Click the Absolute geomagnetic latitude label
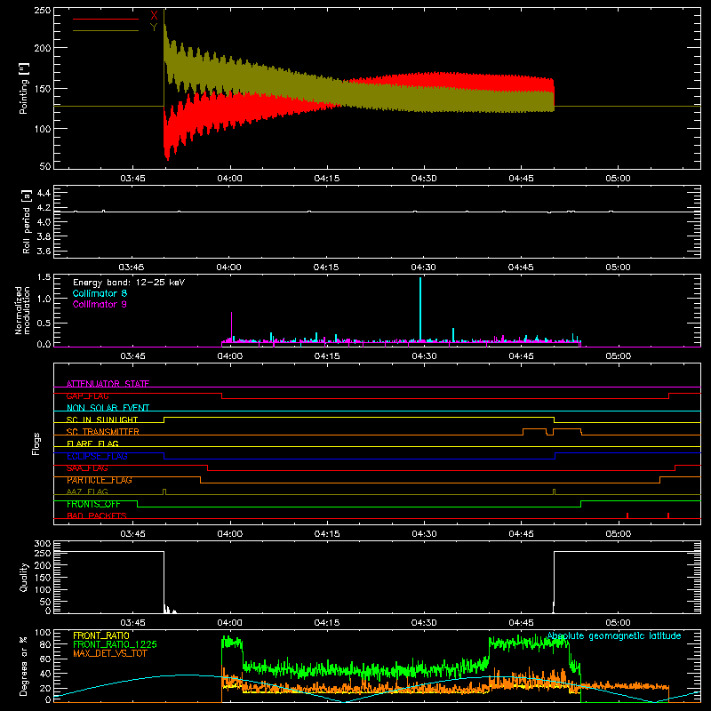Viewport: 711px width, 711px height. [x=614, y=636]
